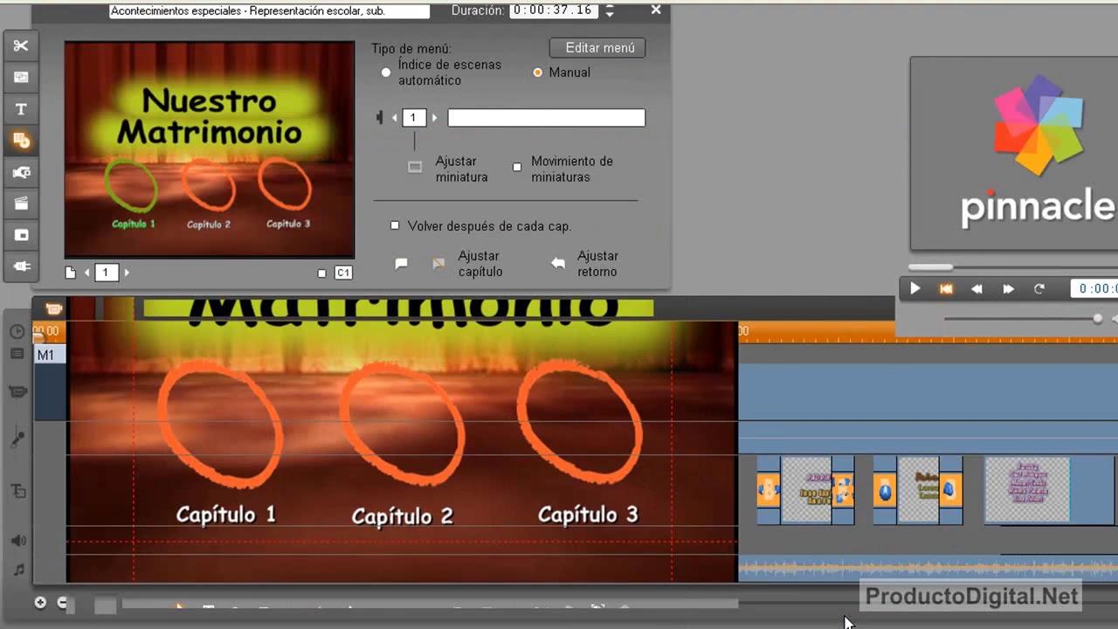
Task: Adjust the player volume slider knob
Action: (x=1098, y=319)
